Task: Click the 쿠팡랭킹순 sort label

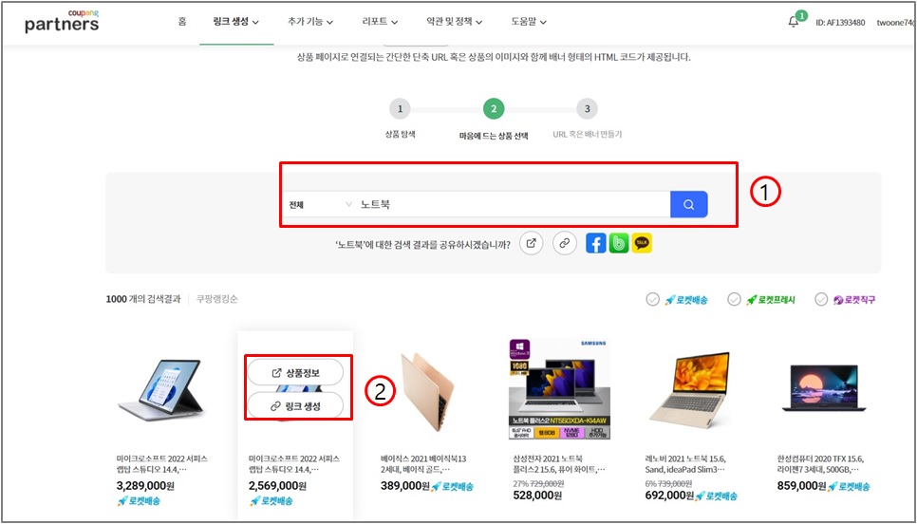Action: coord(217,299)
